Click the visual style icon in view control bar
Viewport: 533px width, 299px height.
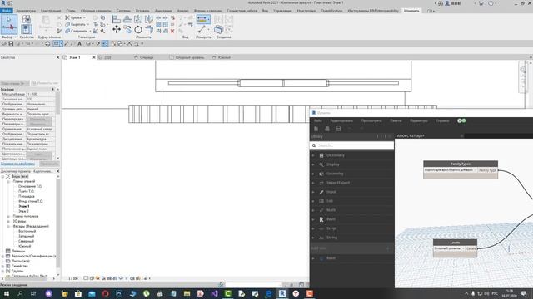coord(92,278)
